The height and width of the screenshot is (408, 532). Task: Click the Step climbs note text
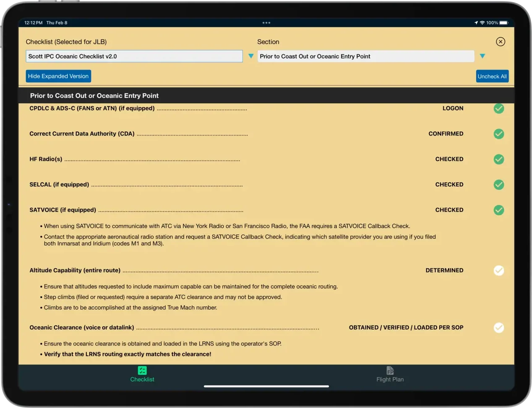[163, 297]
